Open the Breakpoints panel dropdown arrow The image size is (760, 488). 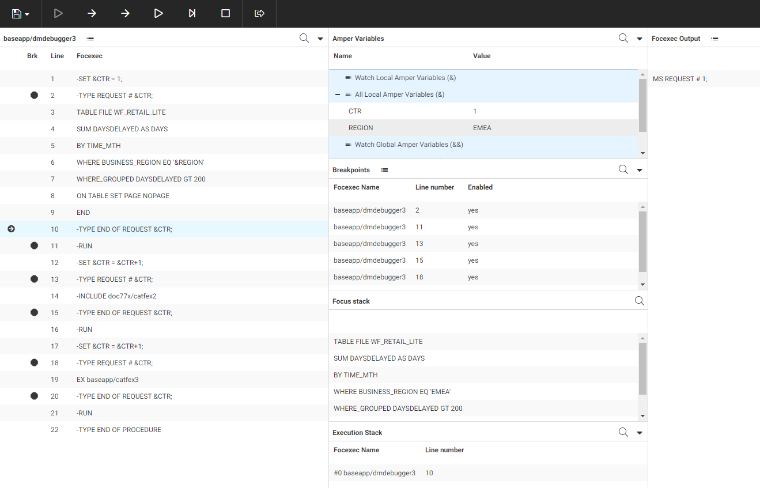point(640,171)
